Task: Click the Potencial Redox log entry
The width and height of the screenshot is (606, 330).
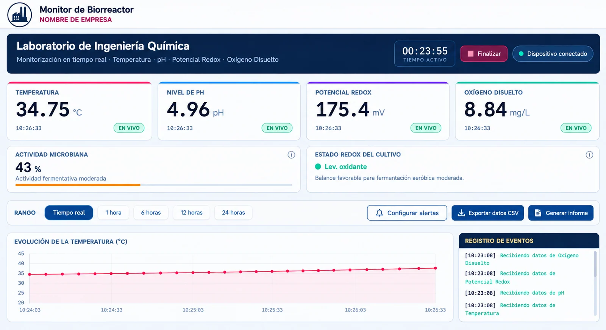Action: point(510,277)
